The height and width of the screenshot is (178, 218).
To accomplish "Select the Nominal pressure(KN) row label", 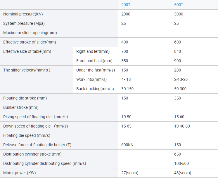I will [23, 14].
